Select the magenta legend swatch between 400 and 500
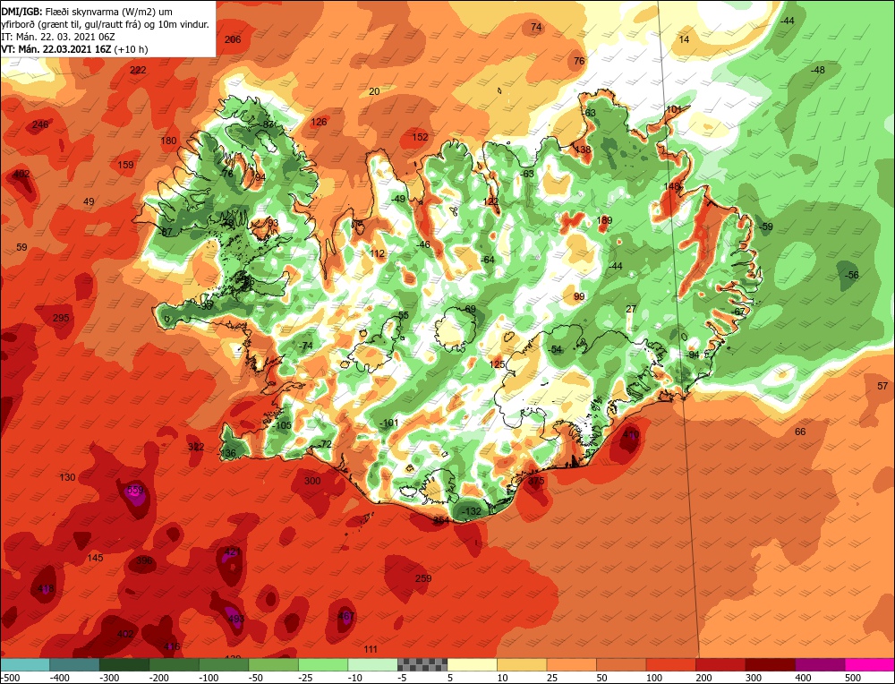 pos(820,664)
